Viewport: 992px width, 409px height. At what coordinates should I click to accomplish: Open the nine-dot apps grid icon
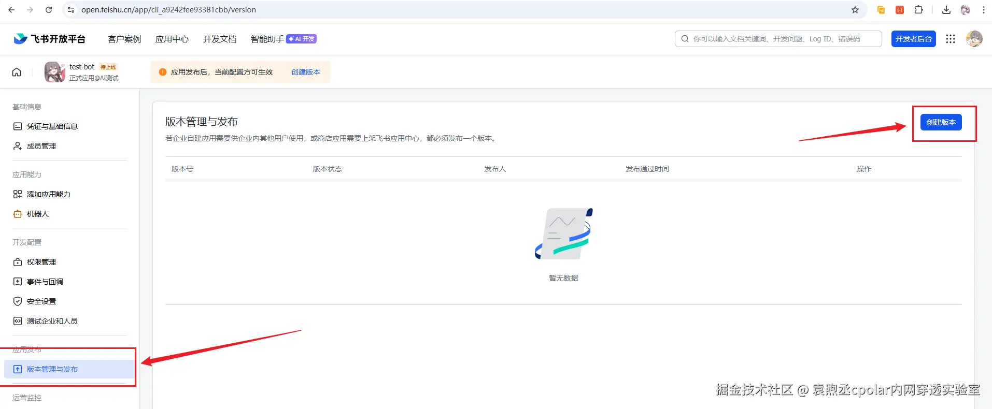[951, 39]
